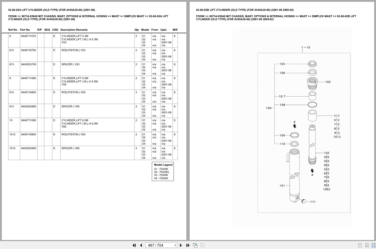The height and width of the screenshot is (249, 376).
Task: Click callout 108 in the diagram
Action: point(282,105)
